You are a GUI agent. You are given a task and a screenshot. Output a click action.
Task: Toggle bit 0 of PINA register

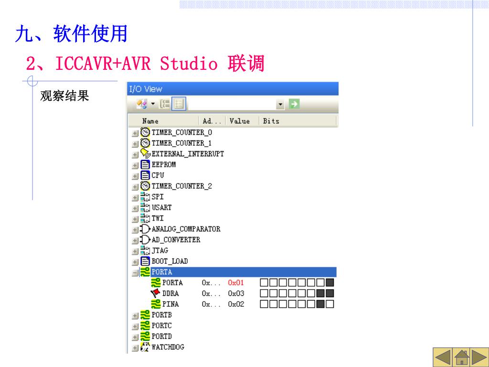pos(330,304)
